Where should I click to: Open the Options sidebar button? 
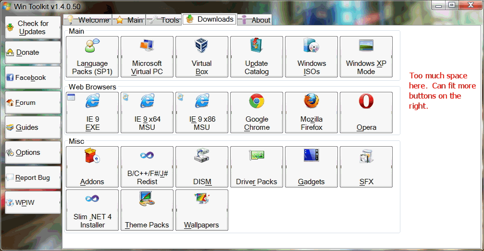[x=33, y=152]
